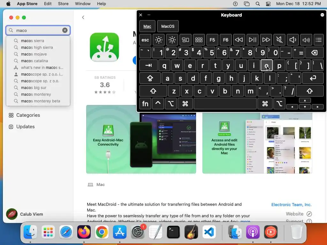Tap the tab key on keyboard
Image resolution: width=327 pixels, height=245 pixels.
pos(148,66)
